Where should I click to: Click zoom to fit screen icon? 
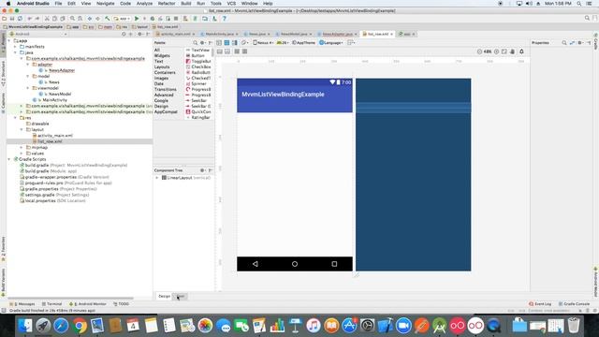tap(504, 51)
